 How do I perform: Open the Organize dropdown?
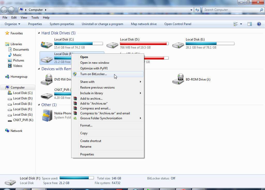12,24
